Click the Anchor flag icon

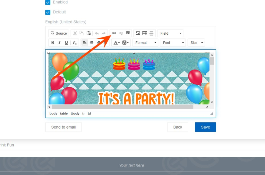point(127,33)
